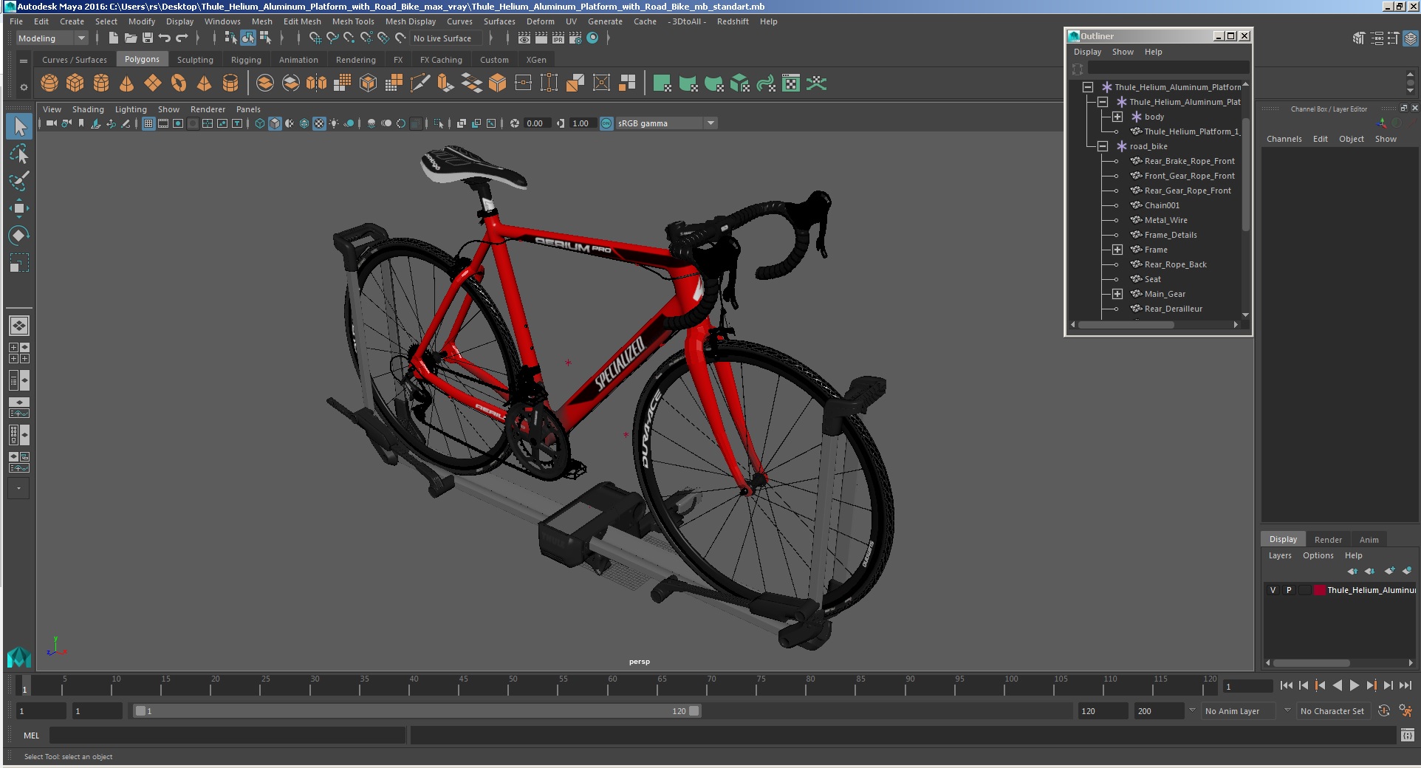Click frame 60 on the timeline
This screenshot has width=1421, height=768.
point(612,687)
